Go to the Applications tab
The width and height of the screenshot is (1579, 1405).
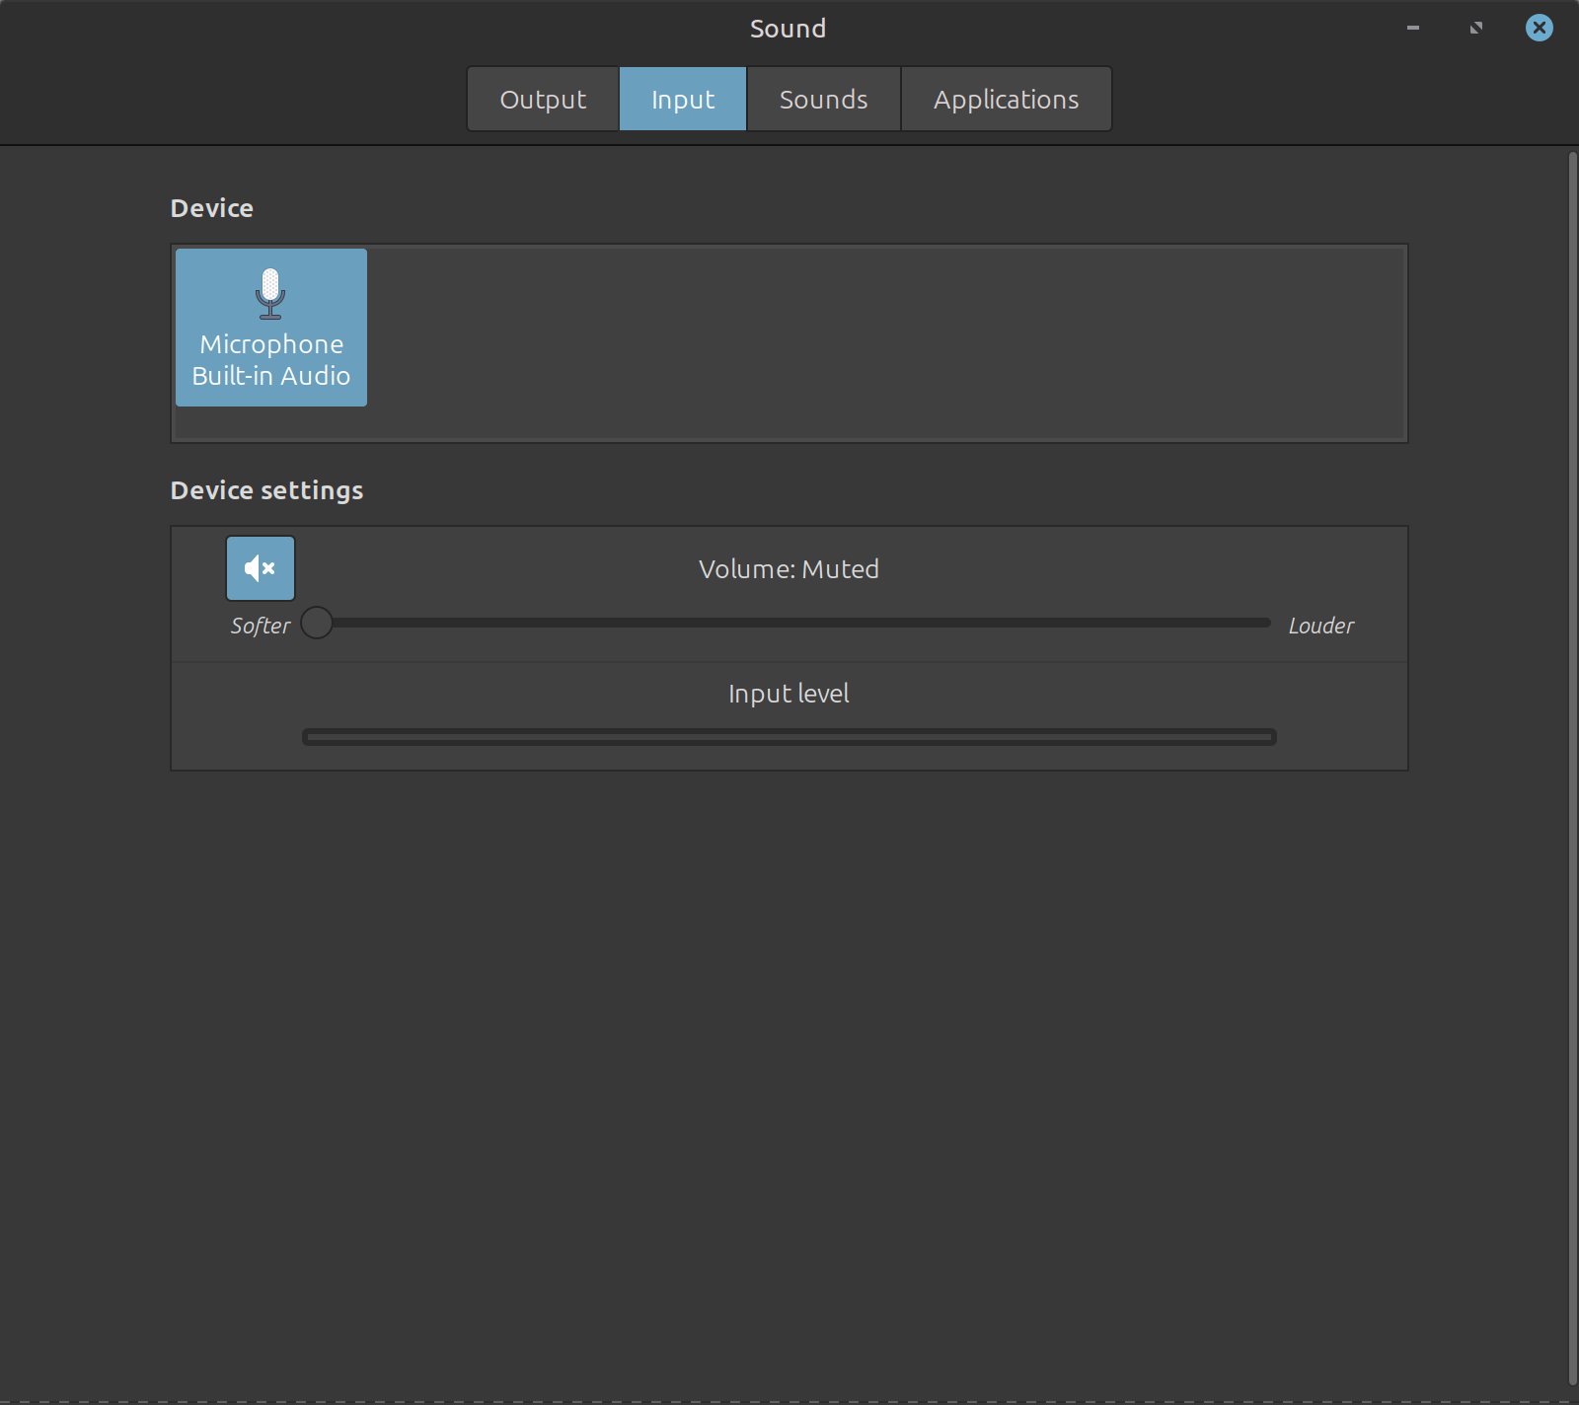1006,99
